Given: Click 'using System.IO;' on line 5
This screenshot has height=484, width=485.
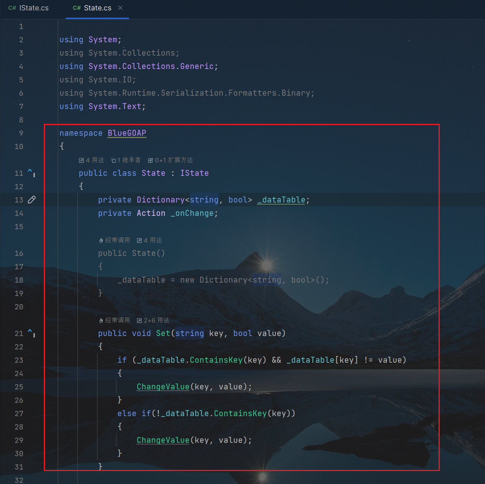Looking at the screenshot, I should [98, 80].
